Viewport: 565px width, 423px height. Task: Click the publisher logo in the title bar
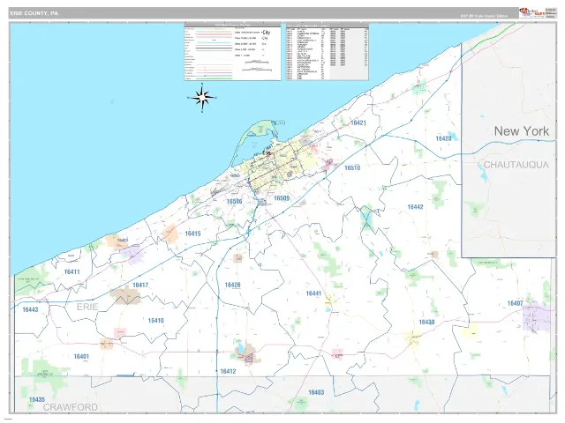531,12
